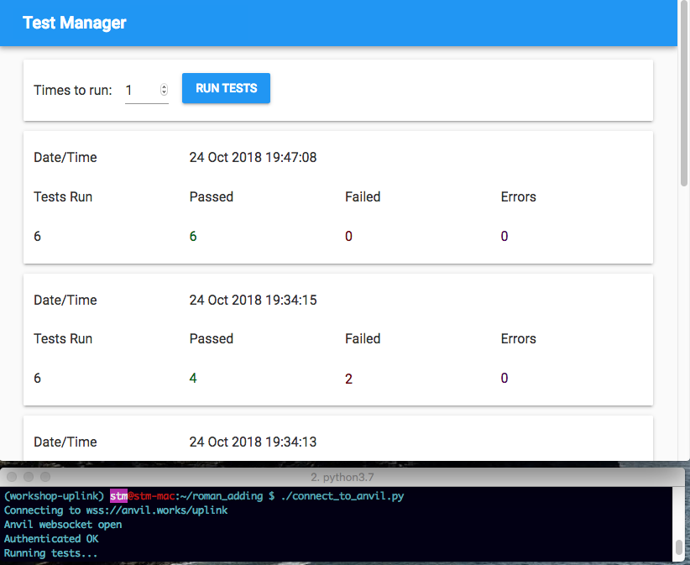
Task: Click the Failed value in the 19:47:08 run
Action: point(348,237)
